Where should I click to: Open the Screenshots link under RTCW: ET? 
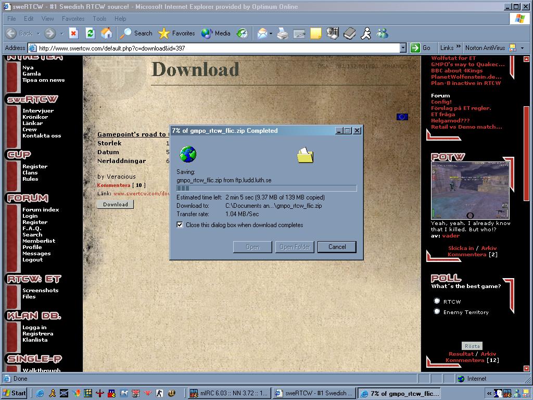[41, 290]
